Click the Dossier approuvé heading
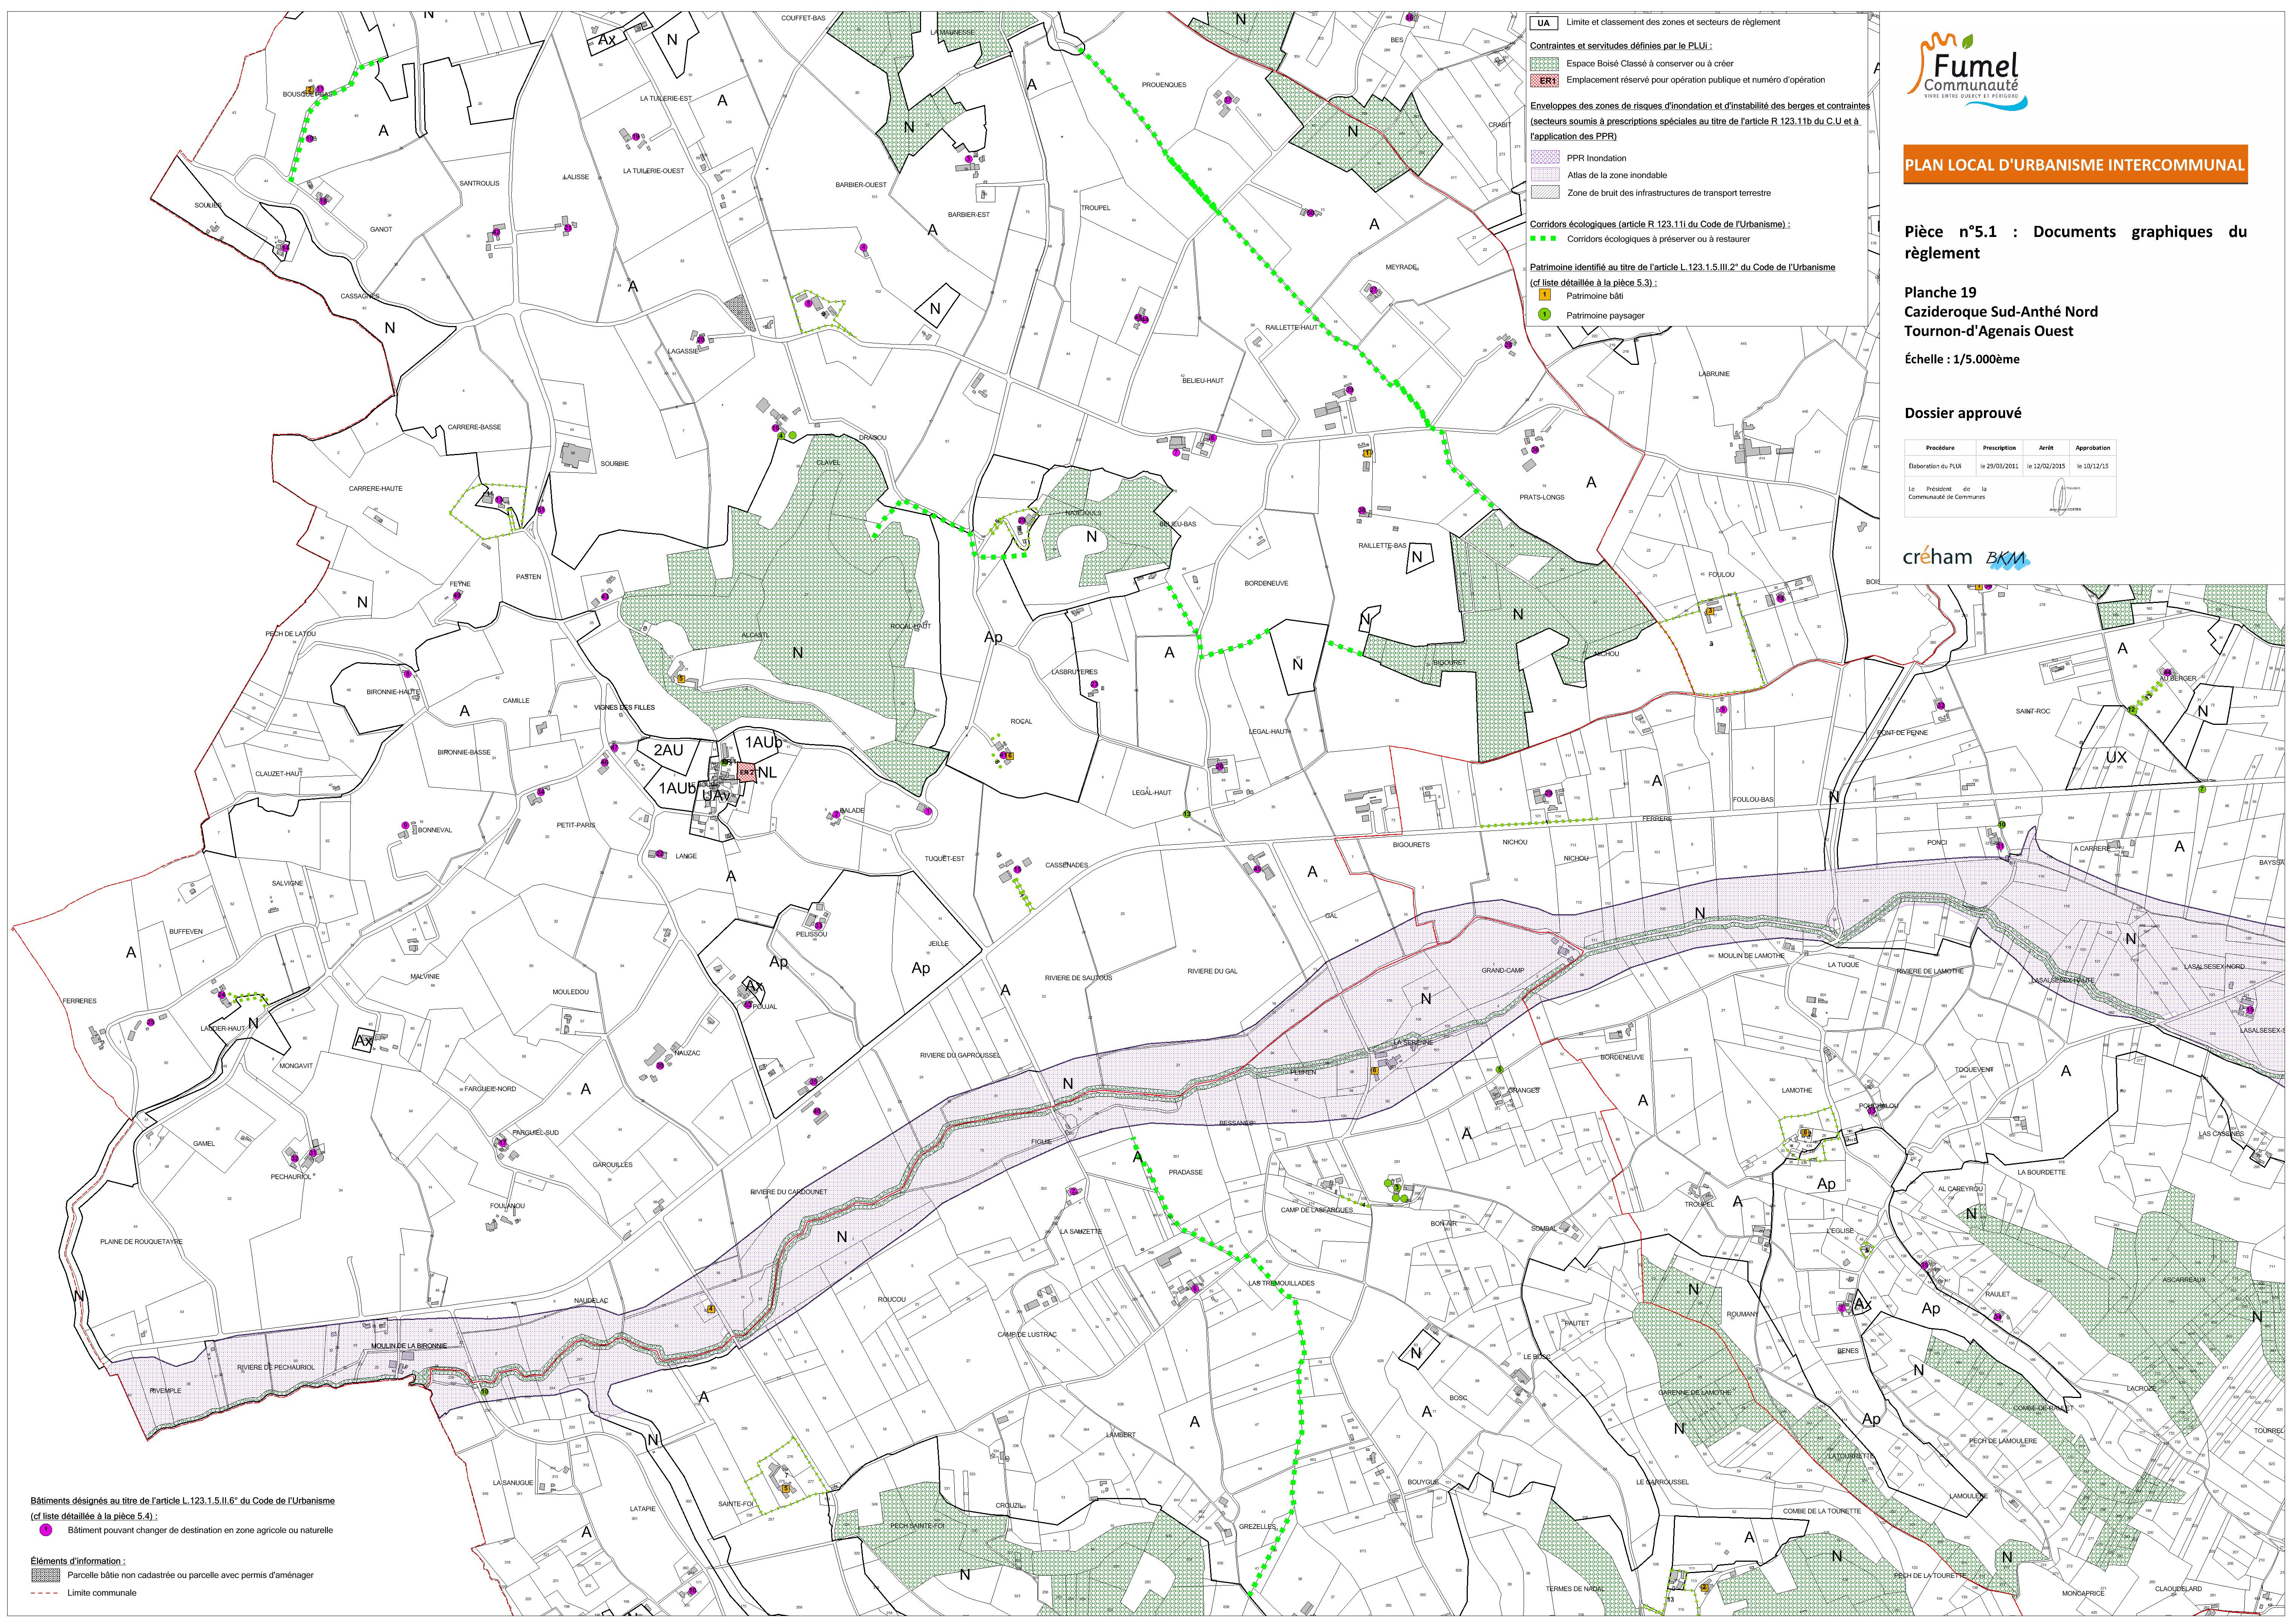The height and width of the screenshot is (1624, 2296). [x=1962, y=413]
